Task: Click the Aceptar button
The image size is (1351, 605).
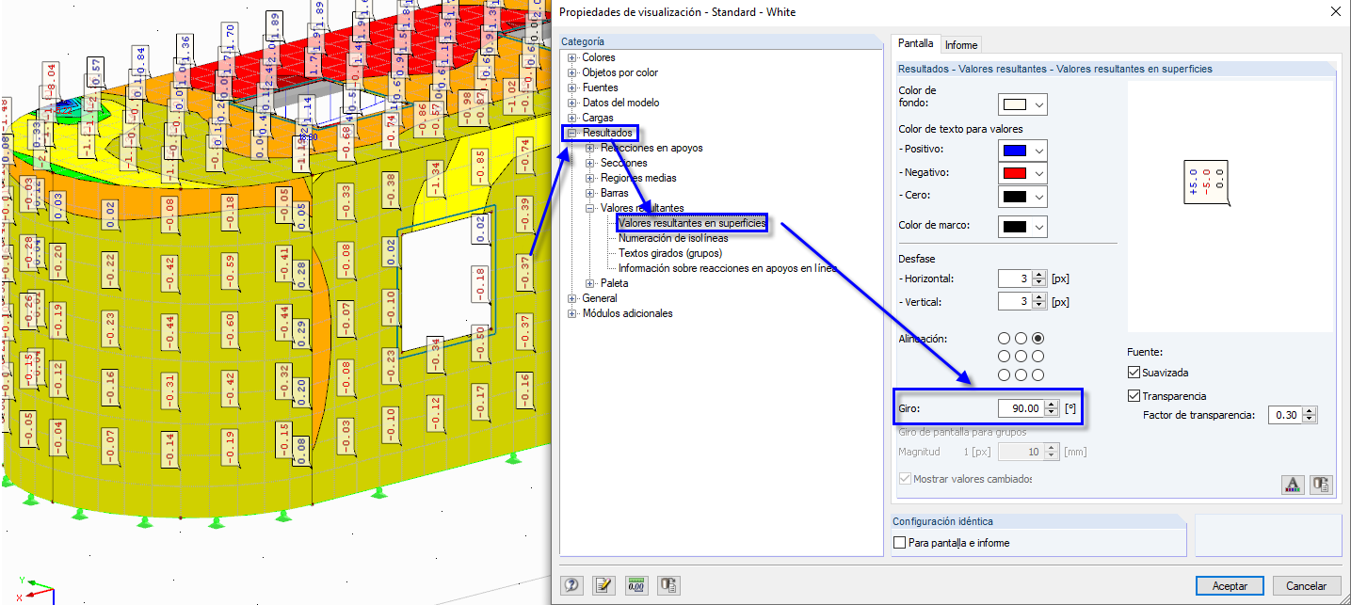Action: tap(1230, 585)
